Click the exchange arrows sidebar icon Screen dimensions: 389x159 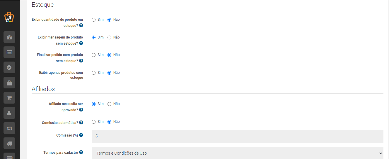pos(9,128)
